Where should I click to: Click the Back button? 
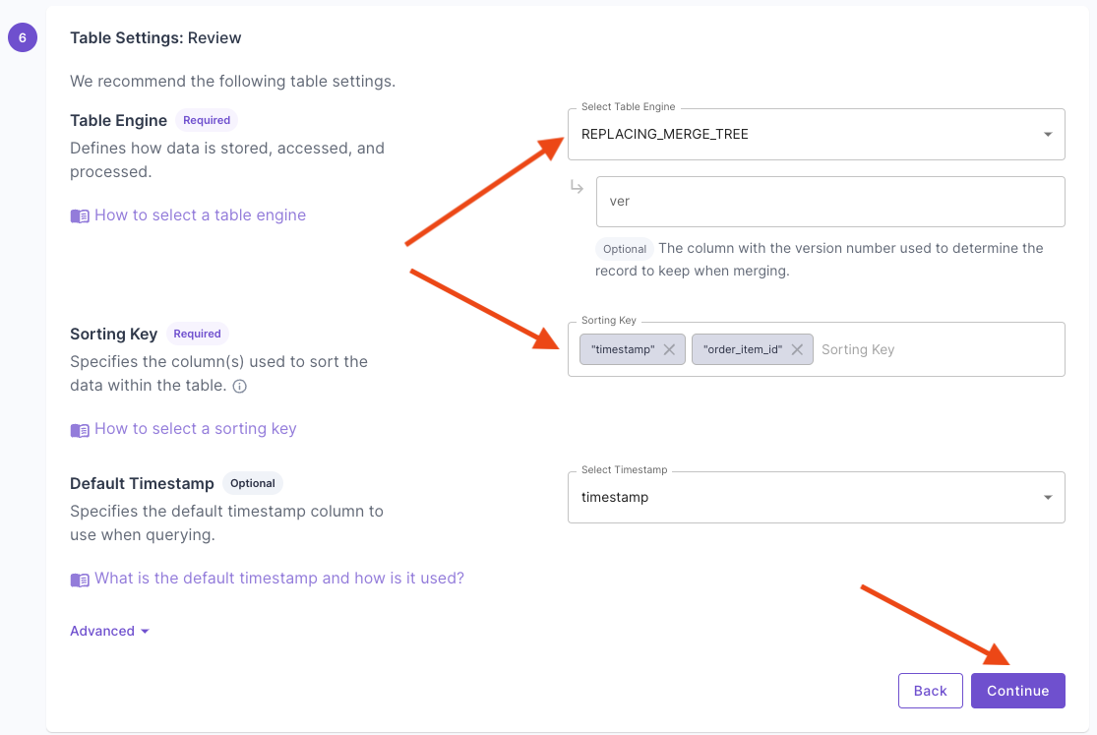930,691
